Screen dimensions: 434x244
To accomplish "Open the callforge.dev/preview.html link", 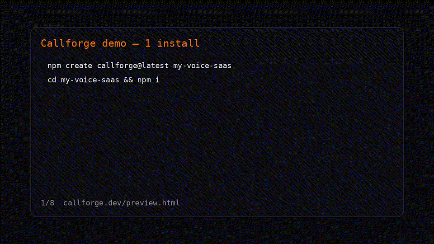I will tap(122, 203).
